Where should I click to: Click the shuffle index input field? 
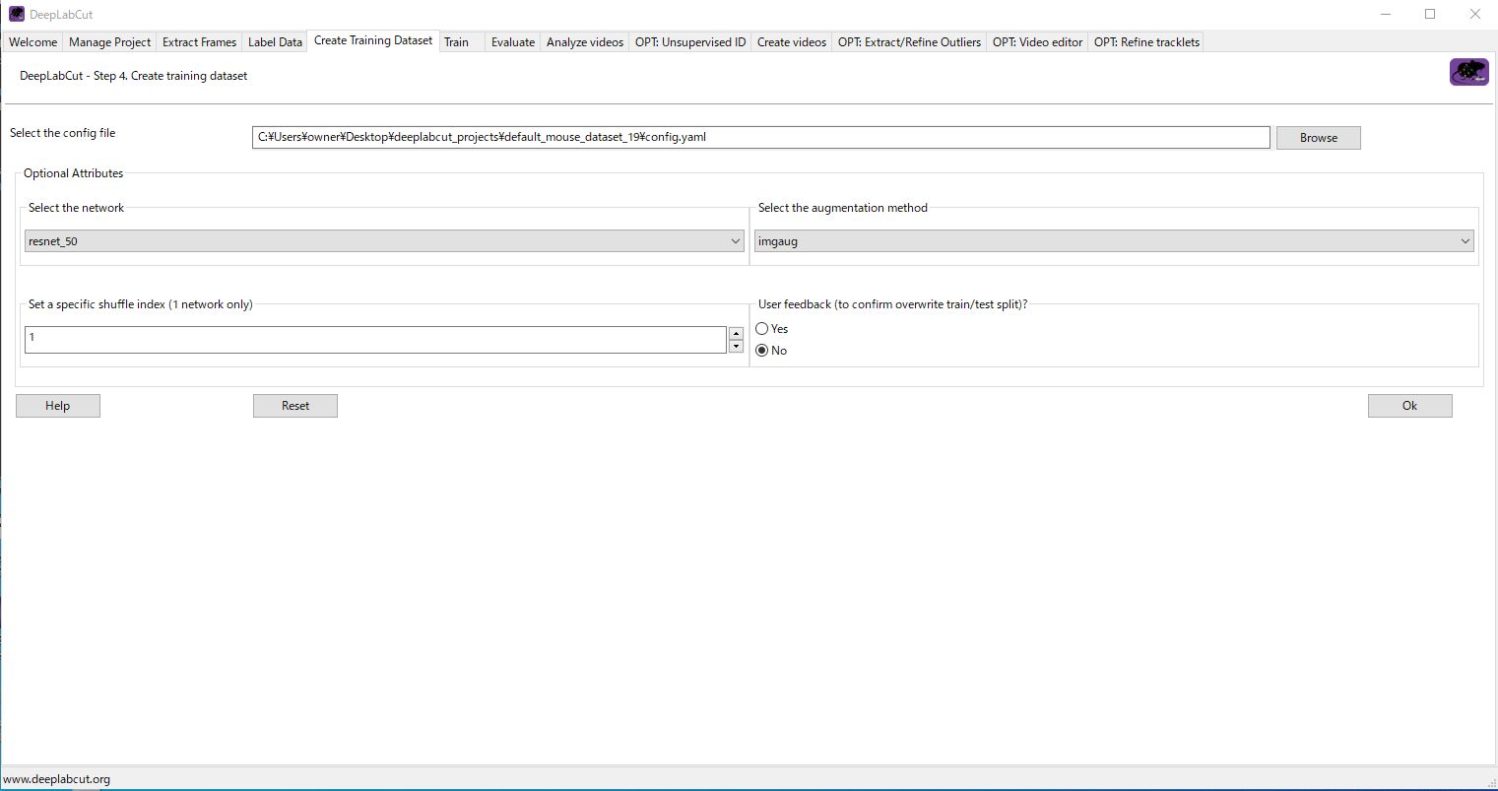pos(376,340)
